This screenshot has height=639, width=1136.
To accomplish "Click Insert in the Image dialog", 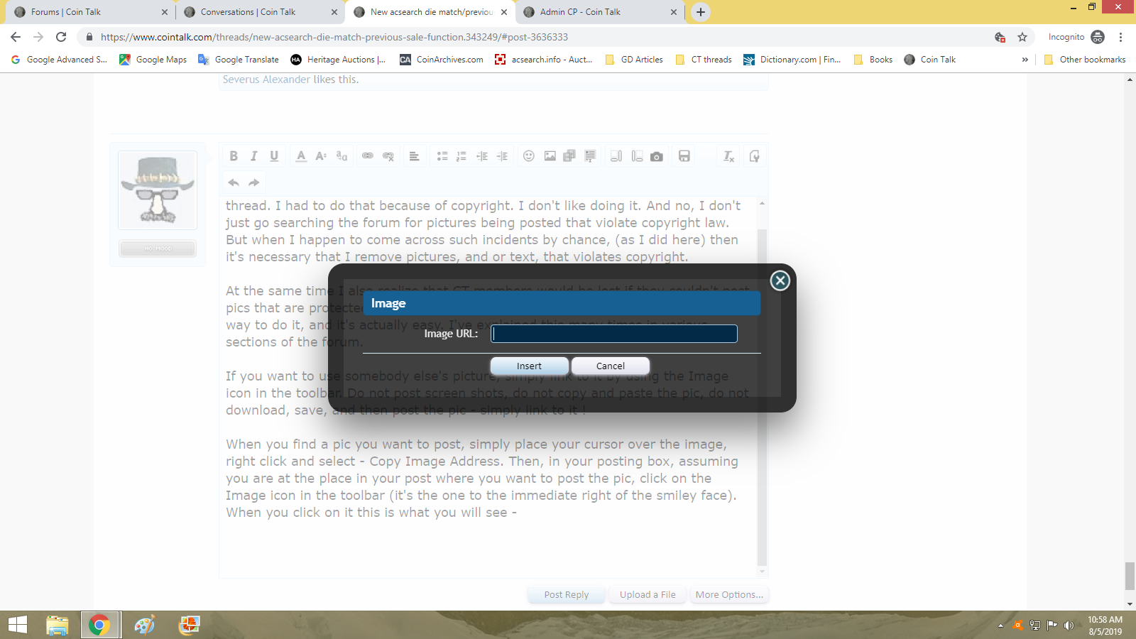I will click(x=529, y=366).
